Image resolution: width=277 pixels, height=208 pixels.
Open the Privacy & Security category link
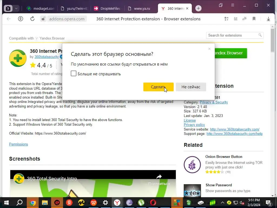pyautogui.click(x=214, y=102)
